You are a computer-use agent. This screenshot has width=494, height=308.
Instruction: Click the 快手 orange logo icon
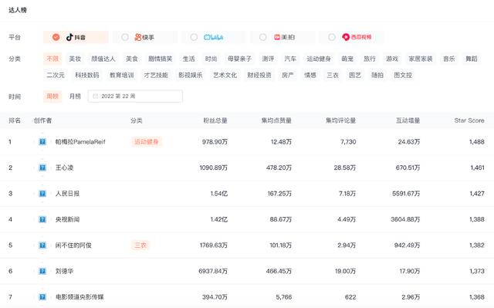137,37
